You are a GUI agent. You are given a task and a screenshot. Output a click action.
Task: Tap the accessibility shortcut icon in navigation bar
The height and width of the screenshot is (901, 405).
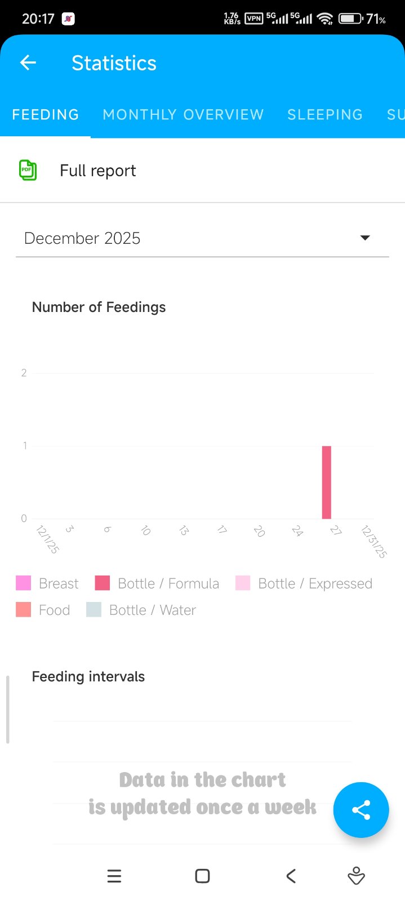click(356, 876)
